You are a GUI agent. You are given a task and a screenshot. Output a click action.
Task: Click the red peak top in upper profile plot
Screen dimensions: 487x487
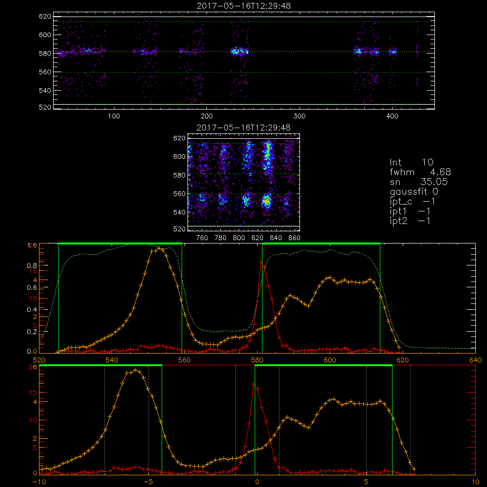point(261,262)
